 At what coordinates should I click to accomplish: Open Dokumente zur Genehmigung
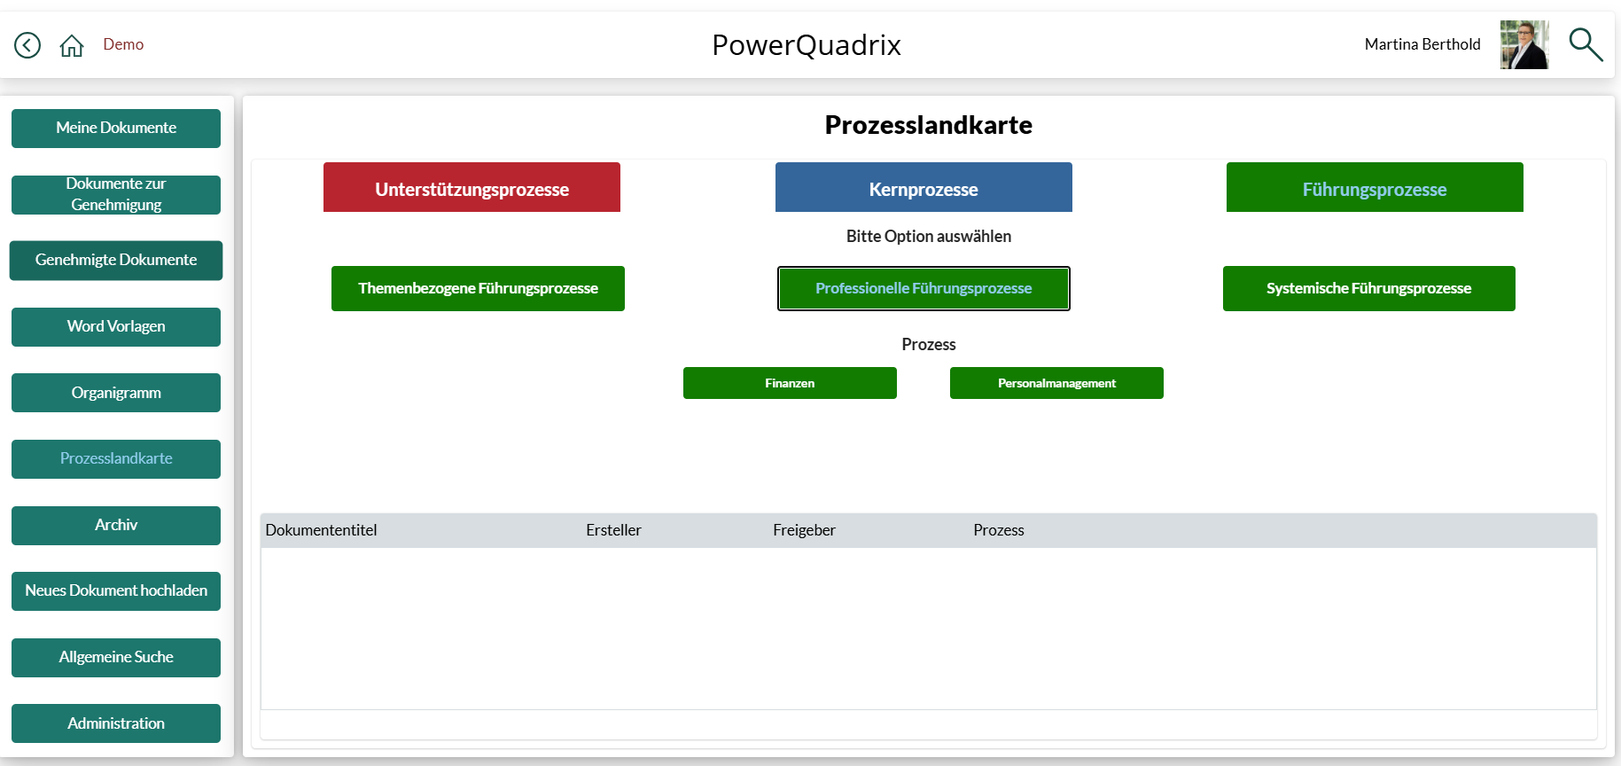(116, 194)
